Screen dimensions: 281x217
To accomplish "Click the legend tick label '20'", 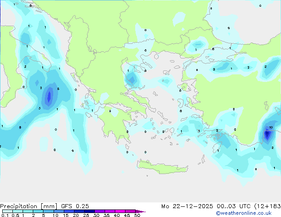I will point(76,215).
